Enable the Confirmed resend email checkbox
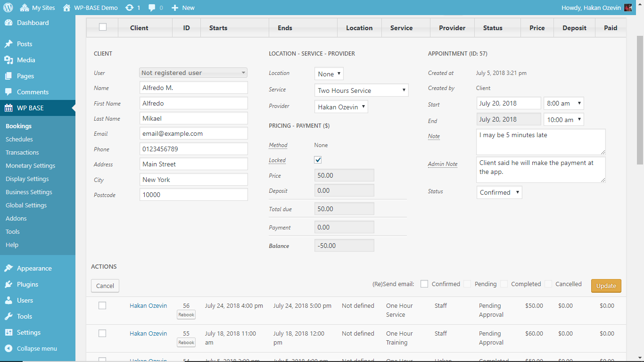The image size is (644, 362). 424,284
